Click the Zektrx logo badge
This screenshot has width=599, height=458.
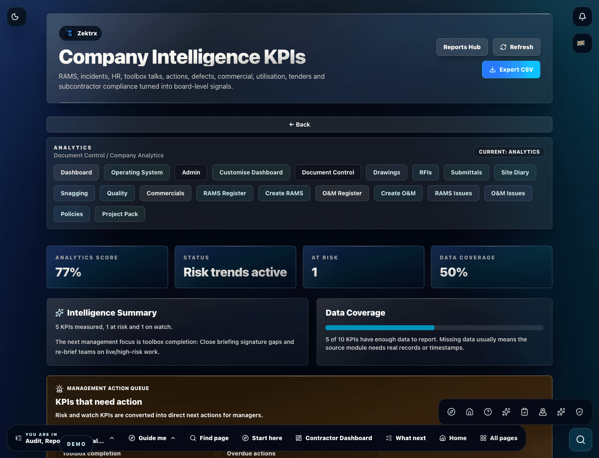81,33
